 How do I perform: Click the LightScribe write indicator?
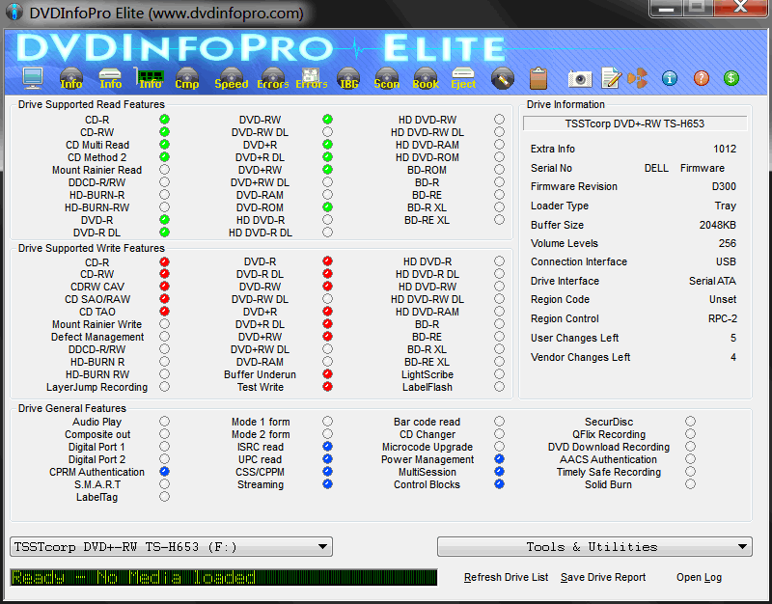[x=499, y=374]
